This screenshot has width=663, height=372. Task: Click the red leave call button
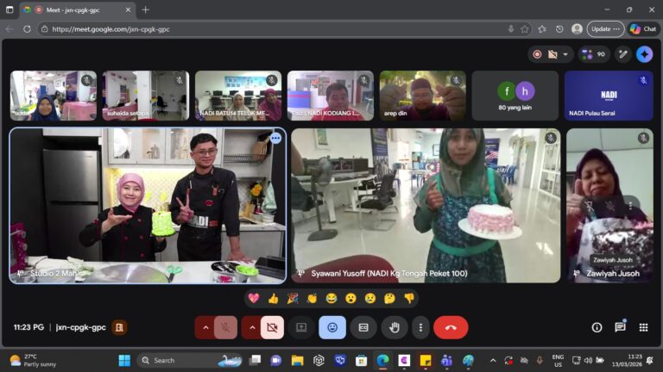tap(451, 327)
